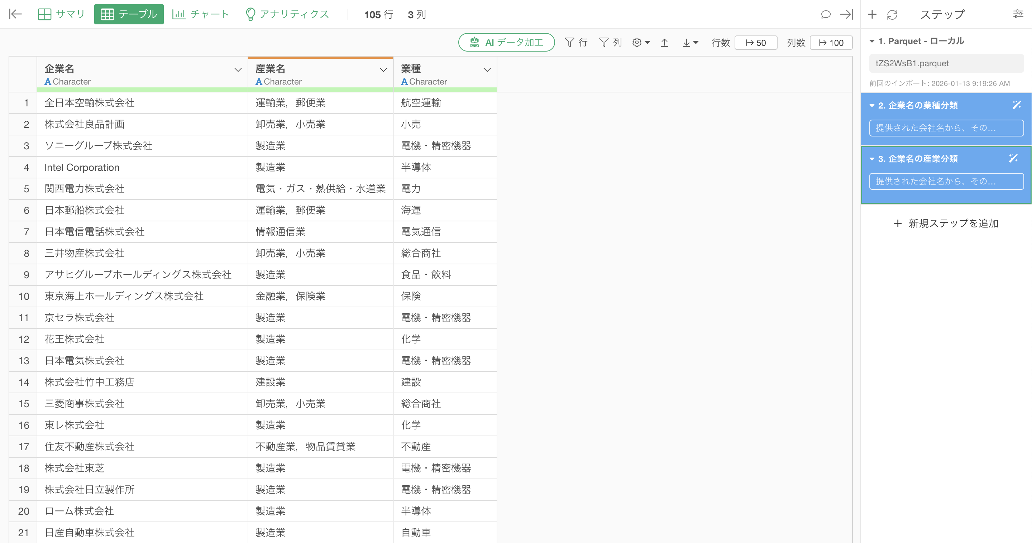
Task: Click the plus icon beside the refresh icon
Action: click(x=872, y=14)
